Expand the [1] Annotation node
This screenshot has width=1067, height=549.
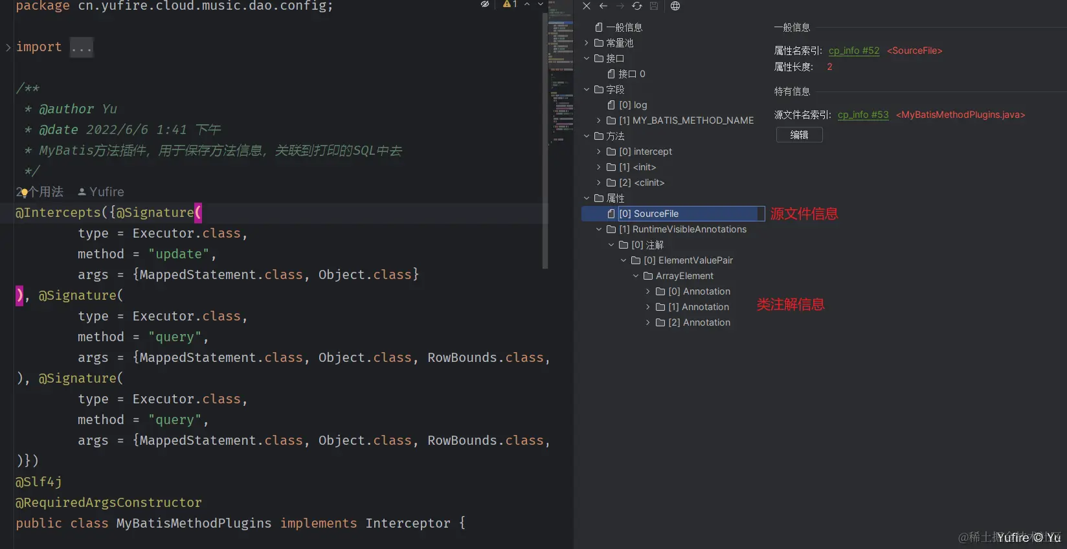point(648,307)
